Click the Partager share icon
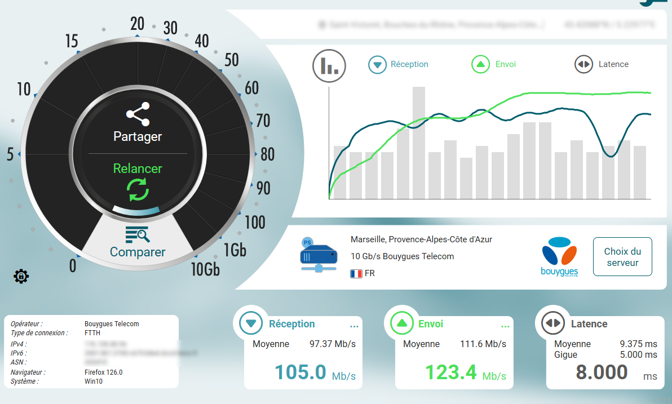The image size is (672, 404). 138,114
